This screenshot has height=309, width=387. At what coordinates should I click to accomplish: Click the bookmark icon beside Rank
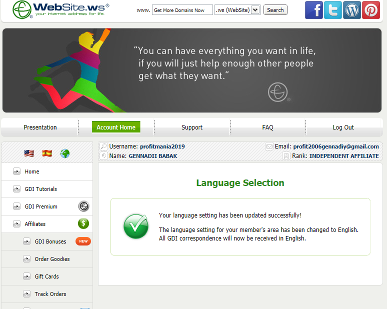[x=286, y=156]
